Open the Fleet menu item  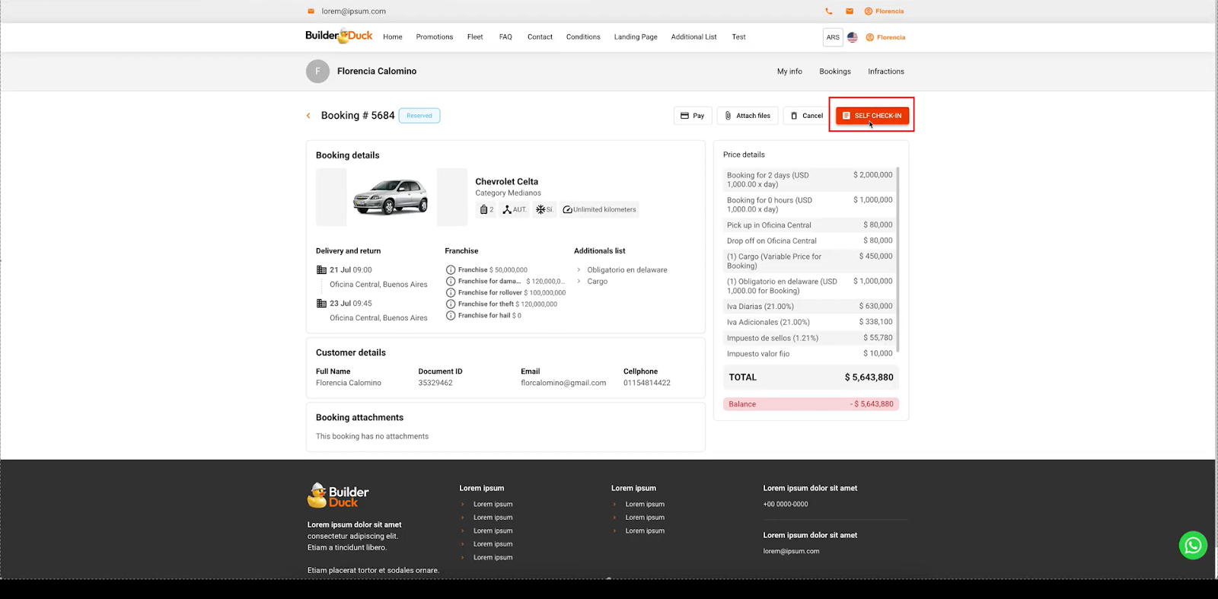(475, 37)
